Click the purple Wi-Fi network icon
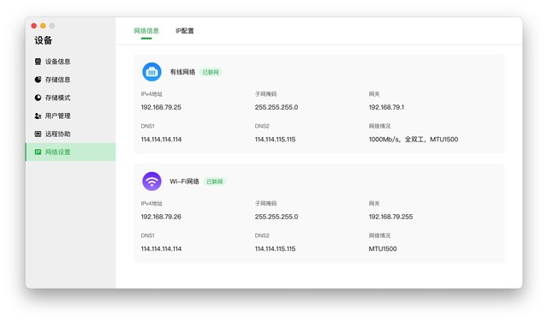 pyautogui.click(x=152, y=182)
